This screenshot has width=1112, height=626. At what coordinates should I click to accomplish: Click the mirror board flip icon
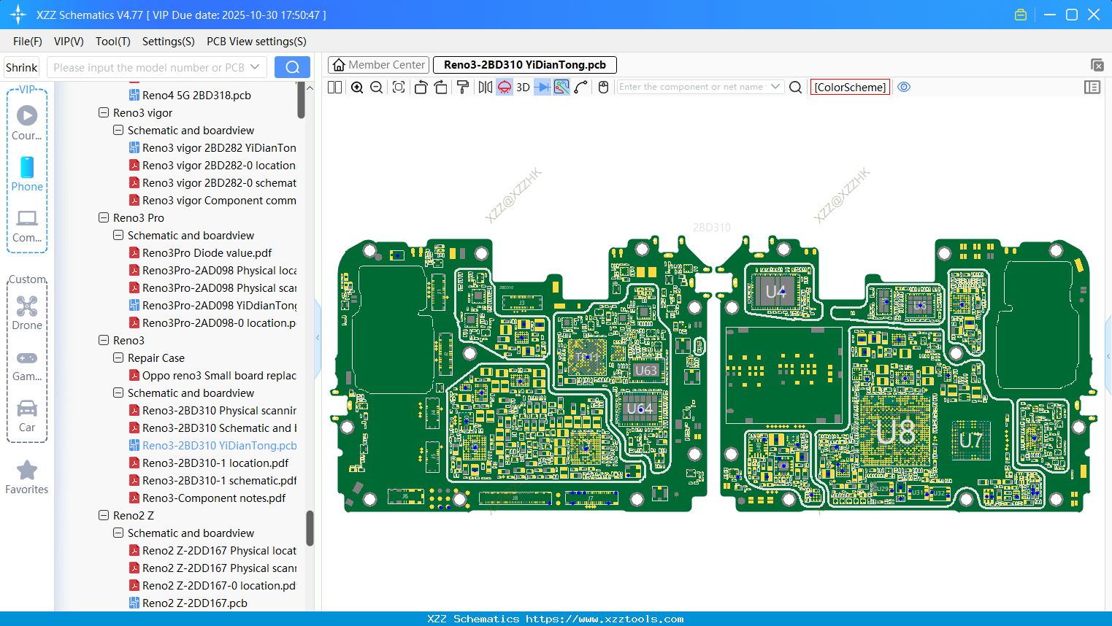(485, 88)
